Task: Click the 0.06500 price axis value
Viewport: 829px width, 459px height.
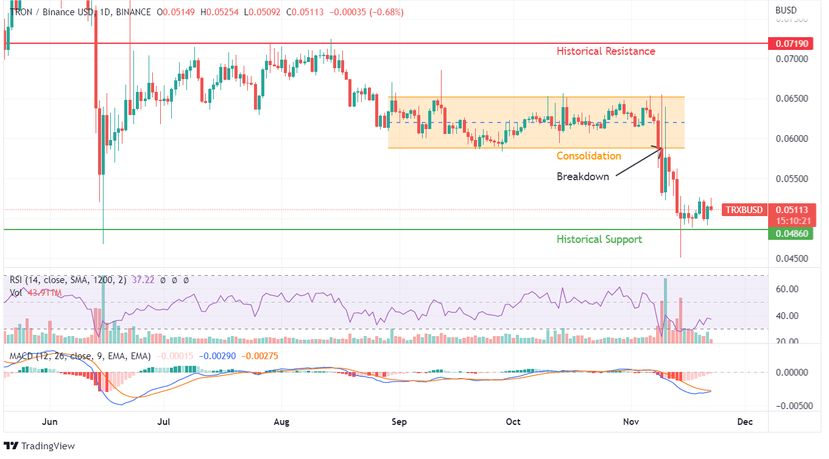Action: 791,99
